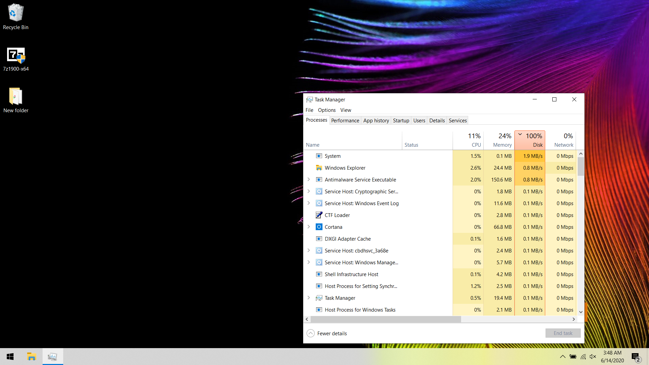Open File Explorer from the taskbar
Image resolution: width=649 pixels, height=365 pixels.
tap(31, 357)
